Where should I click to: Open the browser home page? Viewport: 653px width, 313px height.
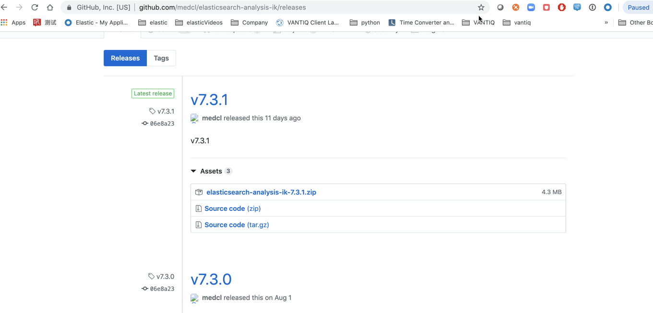(x=50, y=7)
